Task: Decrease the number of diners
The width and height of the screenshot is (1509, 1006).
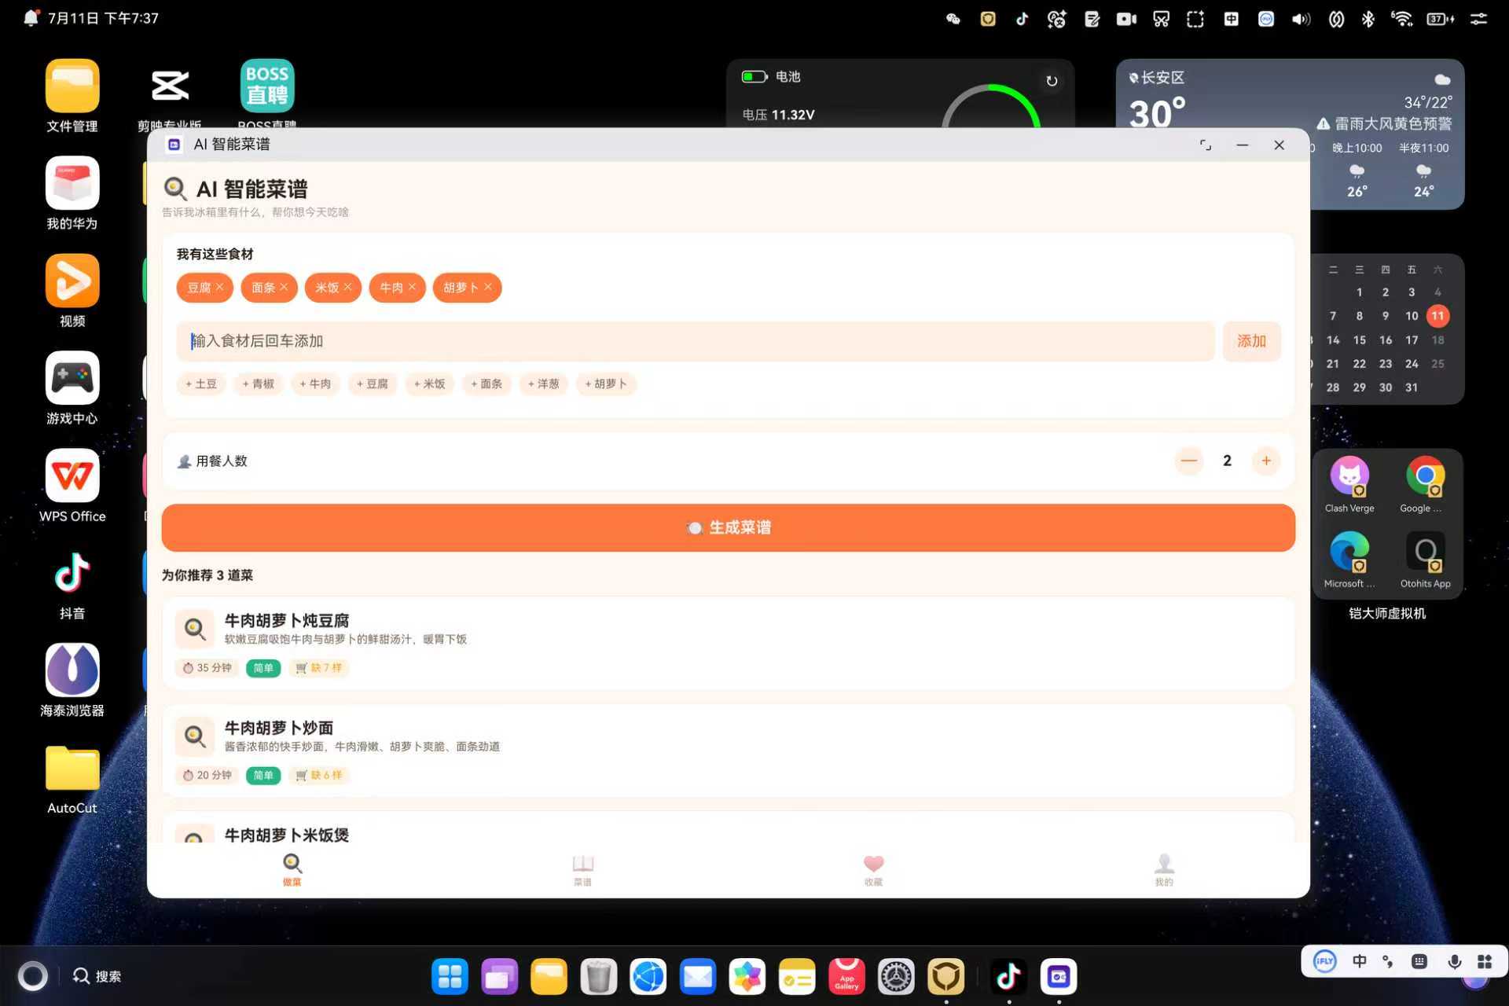Action: tap(1189, 461)
